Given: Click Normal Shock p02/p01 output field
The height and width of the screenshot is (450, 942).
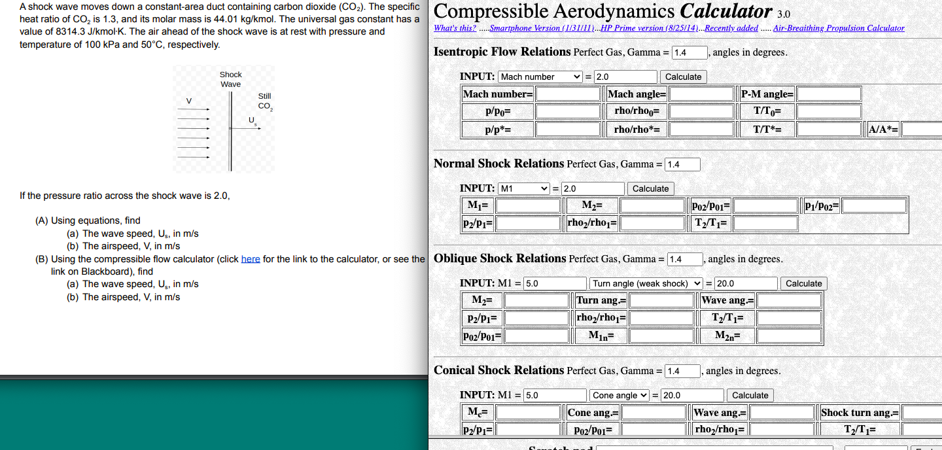Looking at the screenshot, I should 765,206.
